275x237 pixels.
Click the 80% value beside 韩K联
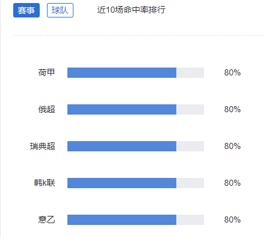tap(232, 183)
